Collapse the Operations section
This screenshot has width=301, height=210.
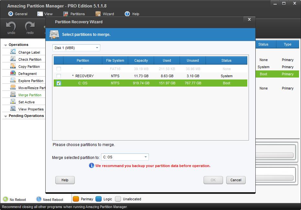(6, 45)
